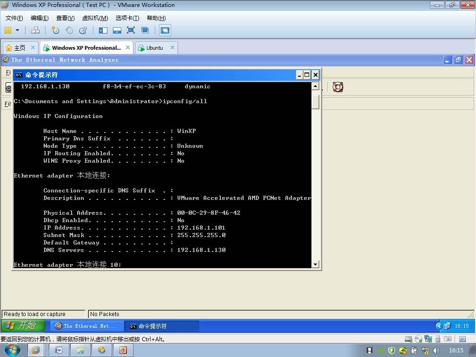Take a snapshot of this virtual machine
This screenshot has height=357, width=476.
click(x=55, y=30)
